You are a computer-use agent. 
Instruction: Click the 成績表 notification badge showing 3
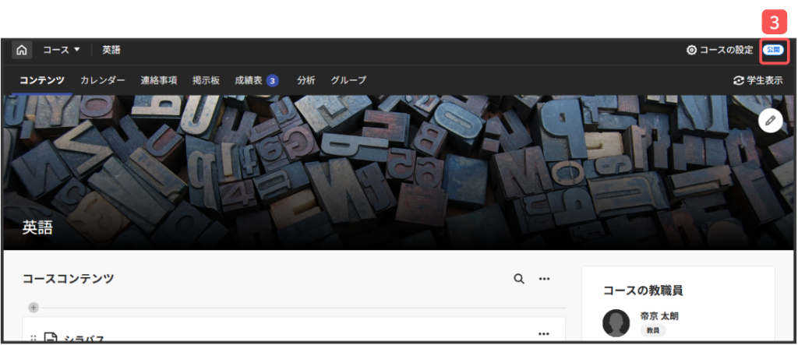[272, 80]
